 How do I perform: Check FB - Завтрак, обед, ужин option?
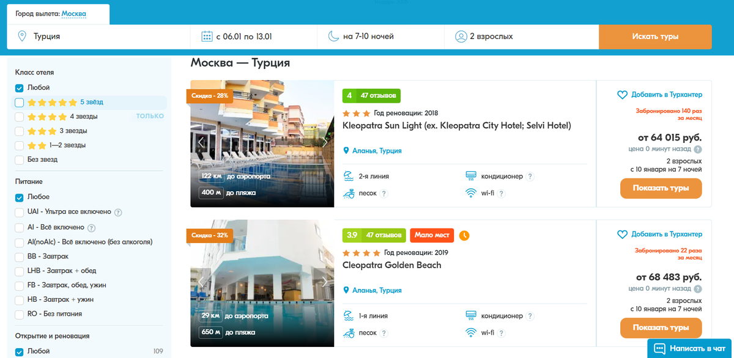(x=20, y=285)
